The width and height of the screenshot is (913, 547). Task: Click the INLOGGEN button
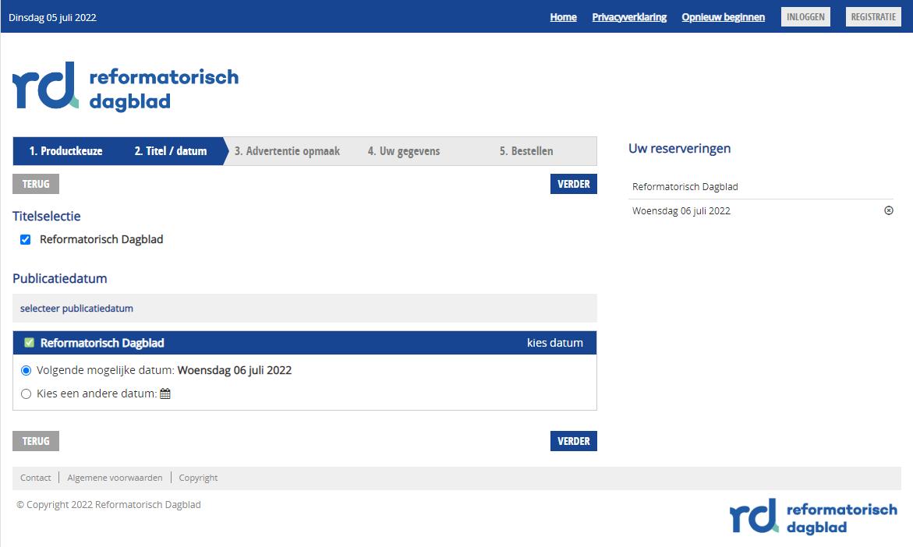click(x=805, y=17)
